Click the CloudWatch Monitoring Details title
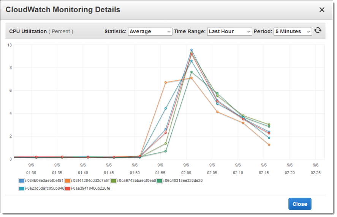Image resolution: width=337 pixels, height=217 pixels. 63,10
